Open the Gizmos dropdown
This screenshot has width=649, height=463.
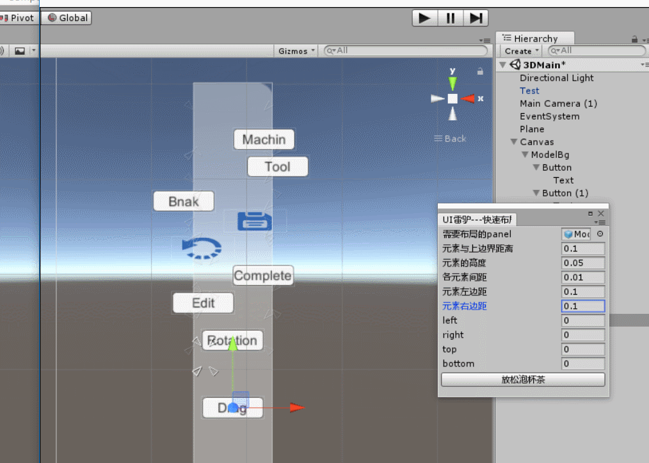296,51
